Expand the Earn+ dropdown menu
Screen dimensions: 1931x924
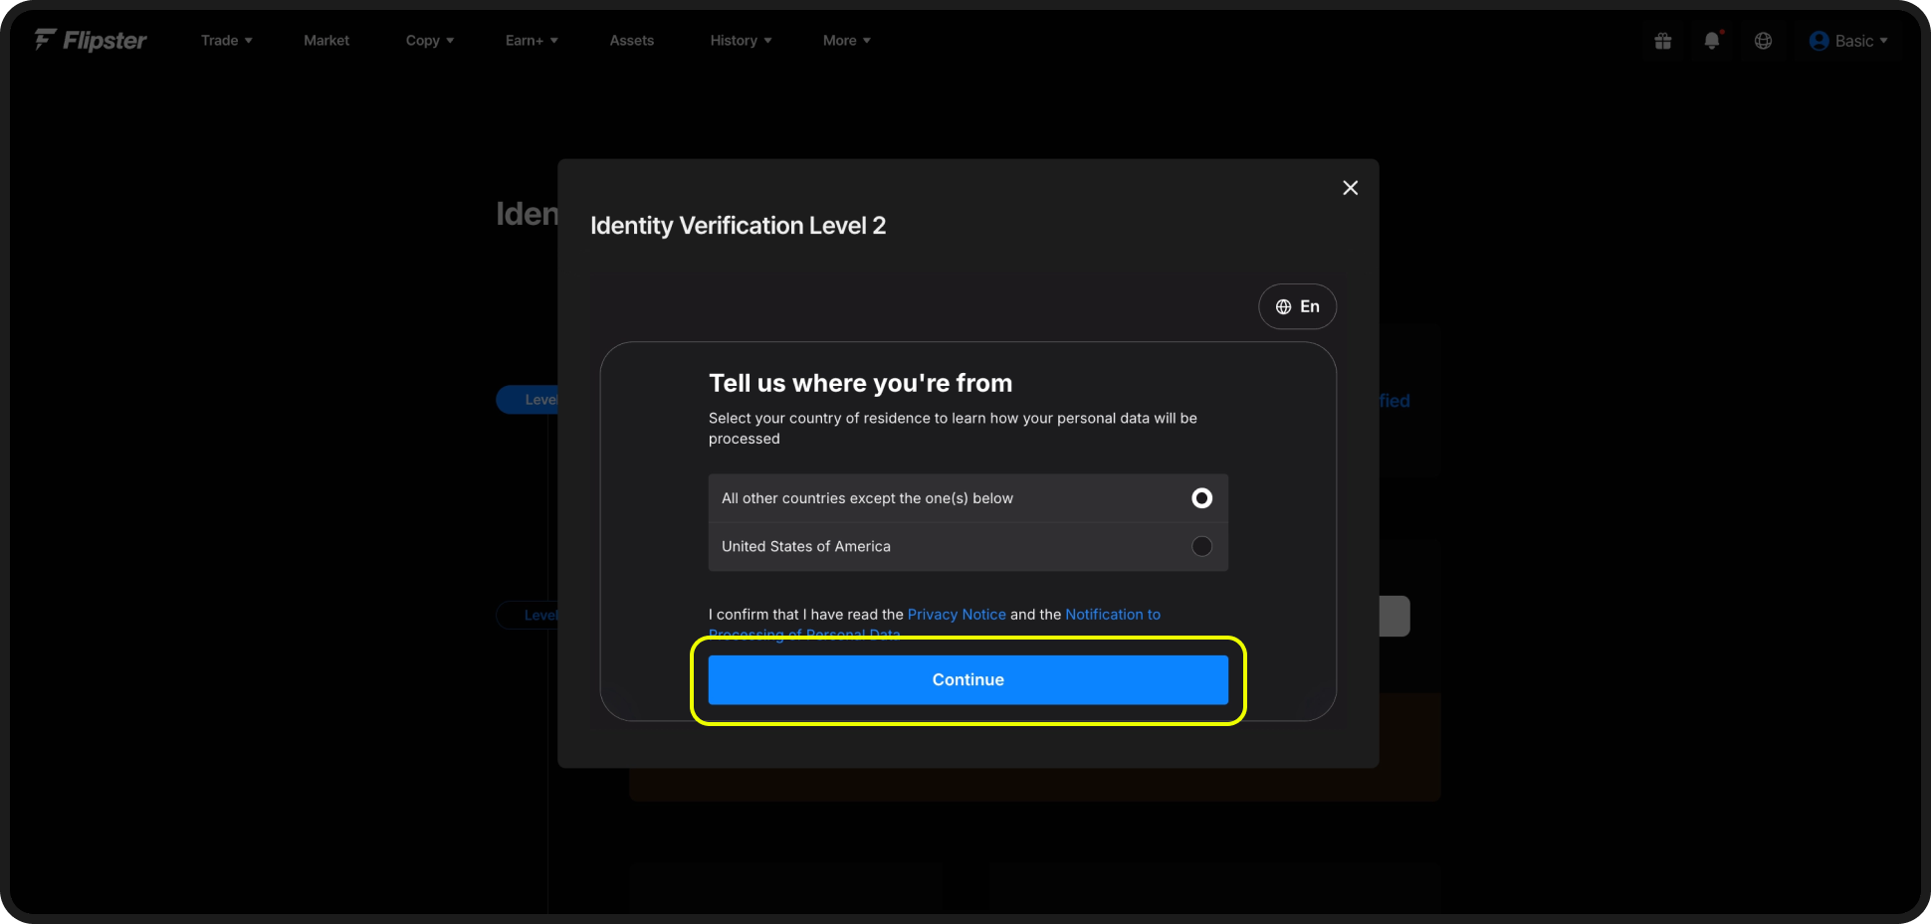point(532,41)
